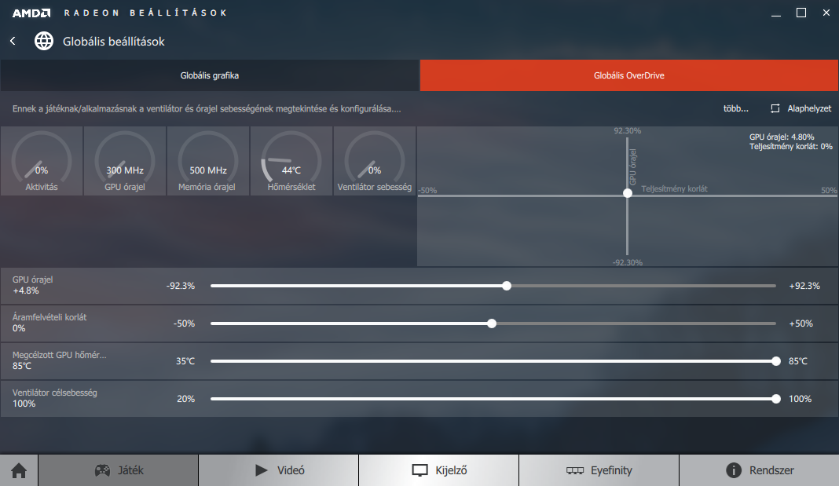
Task: Go back with the left arrow
Action: click(x=13, y=41)
